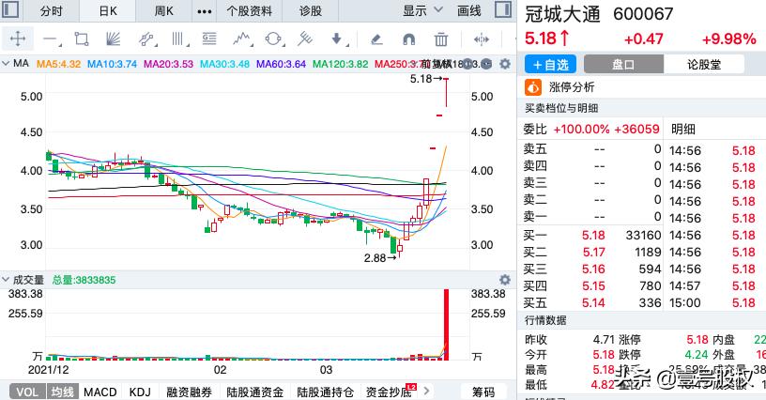Click the 冠城大通 stock name header
The image size is (766, 400).
coord(561,15)
